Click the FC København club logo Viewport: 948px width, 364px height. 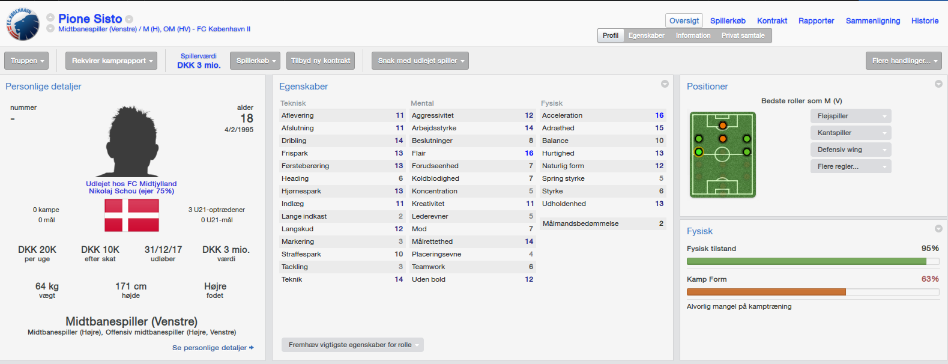click(x=22, y=25)
